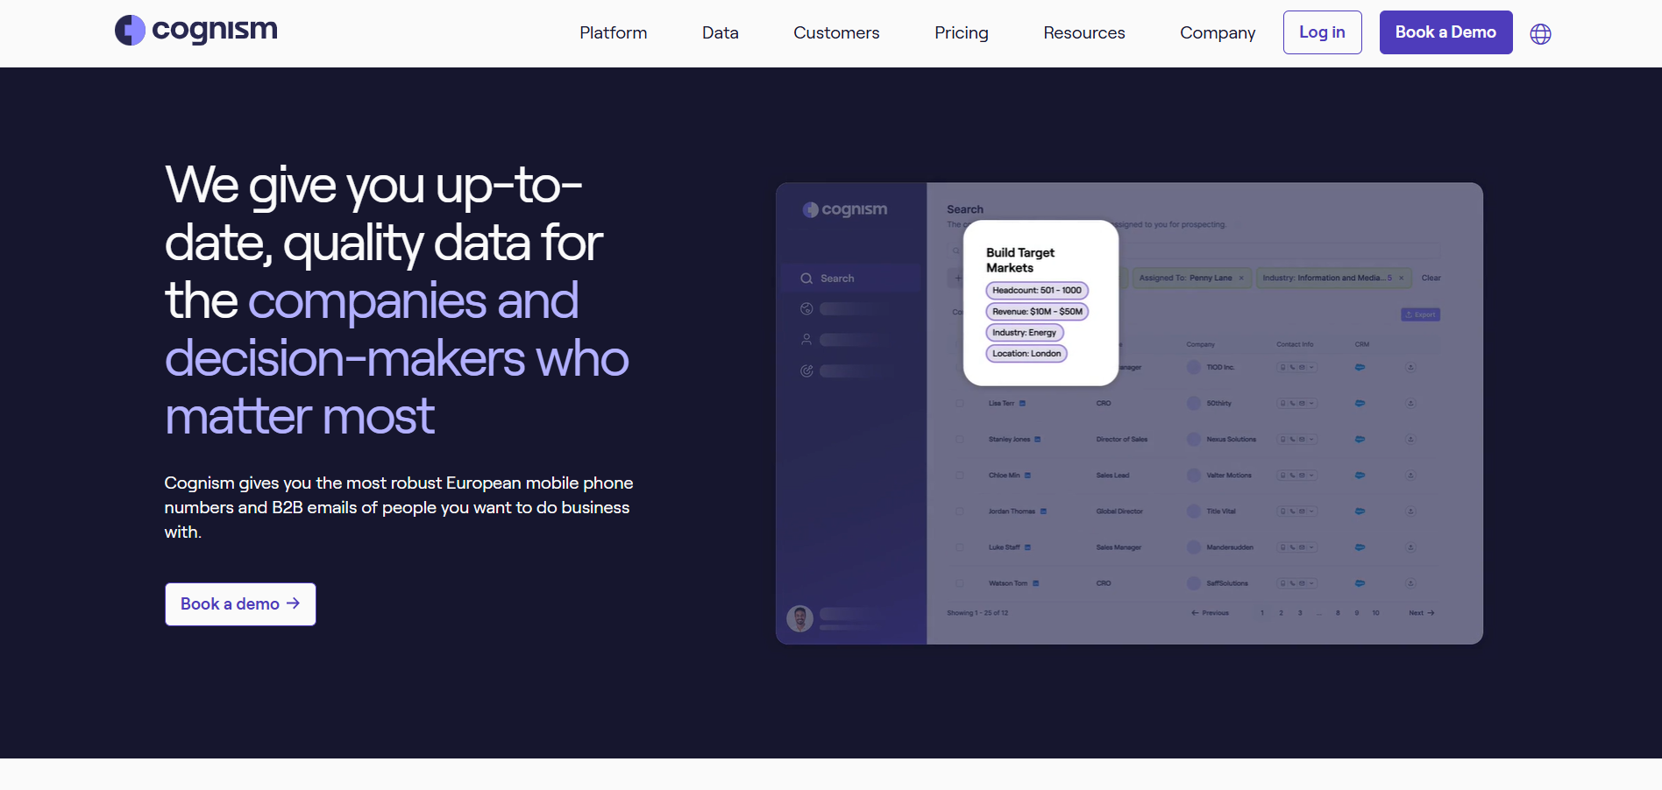The height and width of the screenshot is (790, 1662).
Task: Open contact info dropdown for SaffSolutions
Action: point(1312,583)
